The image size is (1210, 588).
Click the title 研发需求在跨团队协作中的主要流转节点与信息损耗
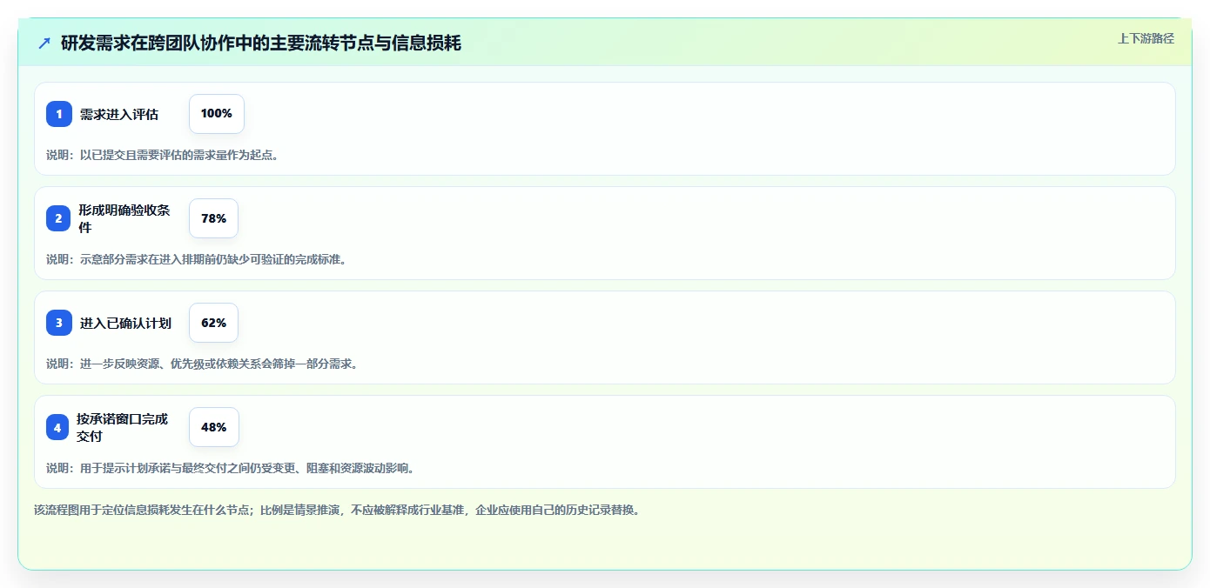[261, 43]
